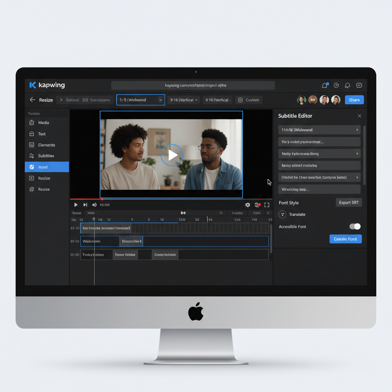The height and width of the screenshot is (392, 392).
Task: Toggle the Accessible Font switch
Action: pyautogui.click(x=355, y=227)
